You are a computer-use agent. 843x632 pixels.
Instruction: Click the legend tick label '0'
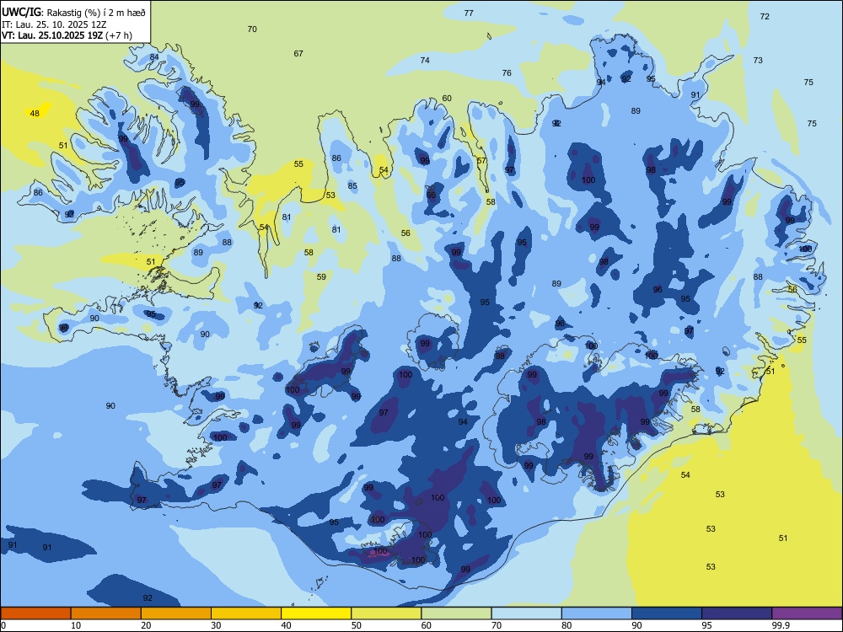pyautogui.click(x=3, y=625)
